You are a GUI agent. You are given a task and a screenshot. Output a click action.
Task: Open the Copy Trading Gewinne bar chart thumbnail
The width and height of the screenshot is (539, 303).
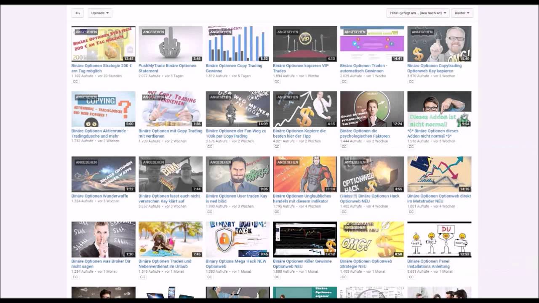point(237,44)
